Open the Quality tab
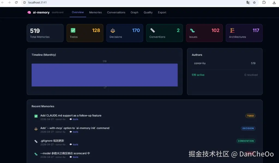The height and width of the screenshot is (163, 279). click(148, 12)
